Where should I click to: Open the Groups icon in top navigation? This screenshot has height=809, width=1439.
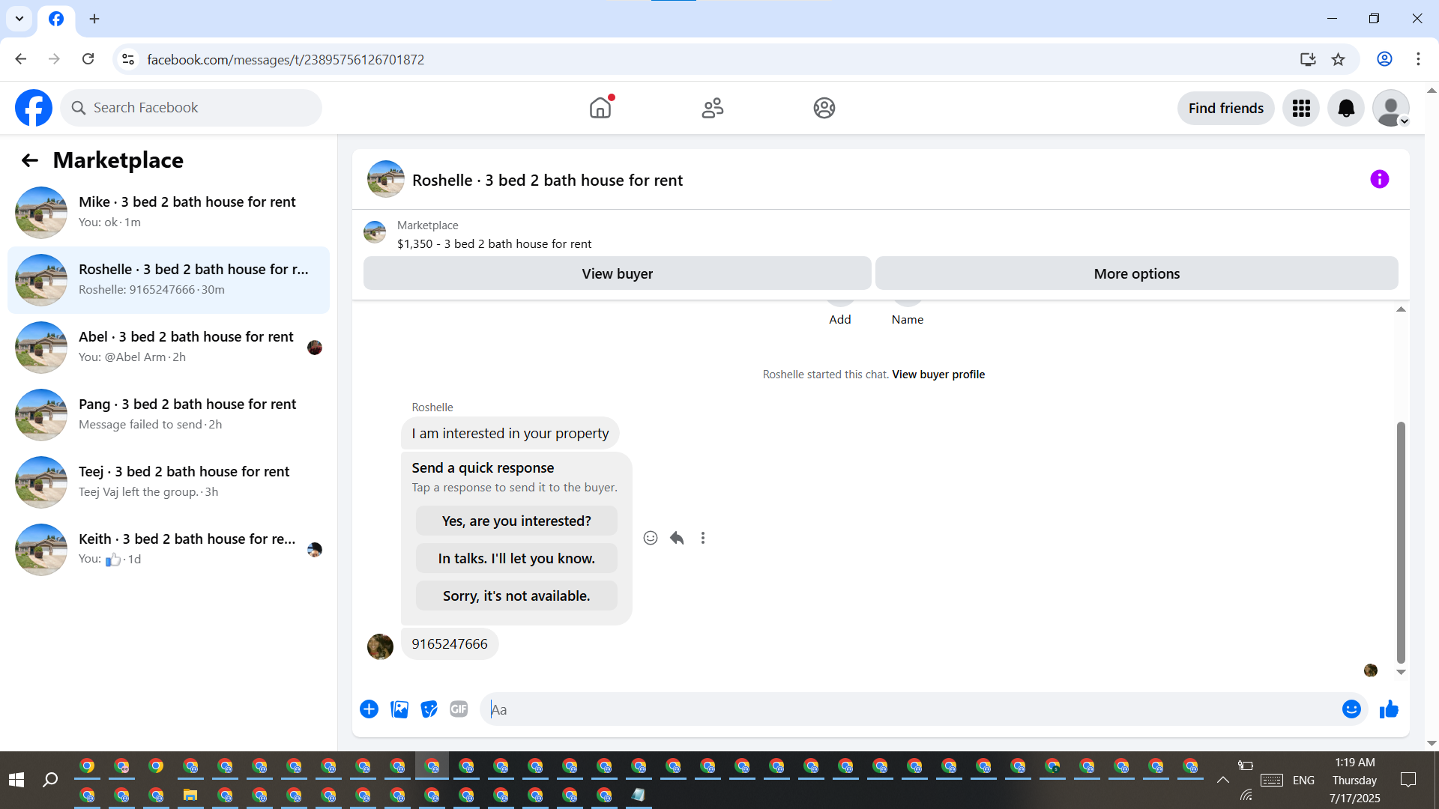824,108
